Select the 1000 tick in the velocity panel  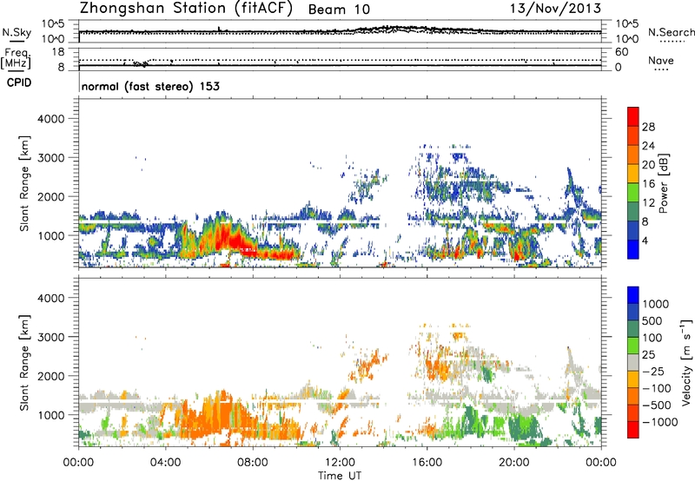pos(51,414)
